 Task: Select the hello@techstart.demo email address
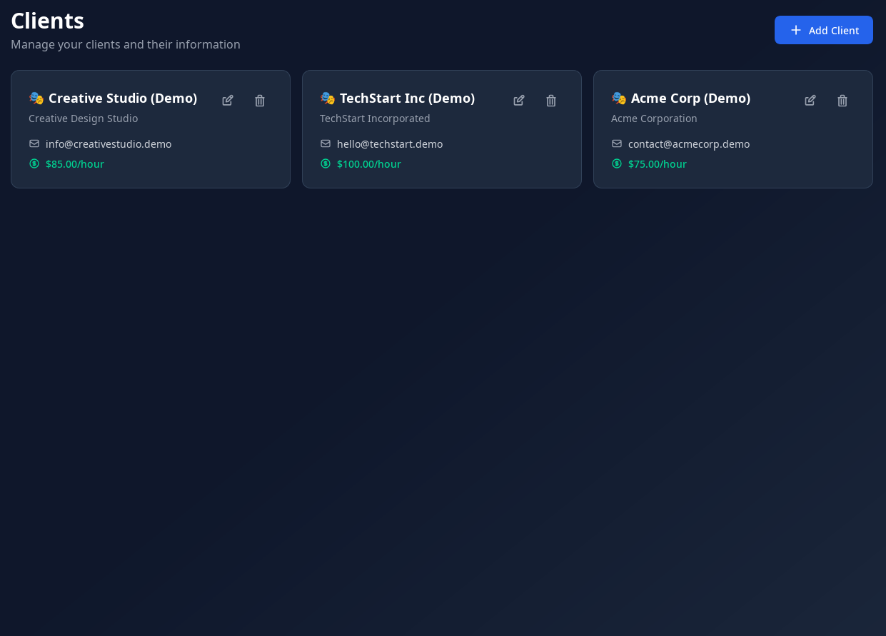click(x=390, y=143)
